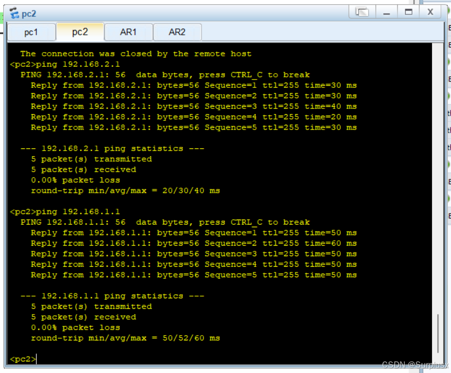Switch to the pc1 tab
Screen dimensions: 451x373
[32, 32]
